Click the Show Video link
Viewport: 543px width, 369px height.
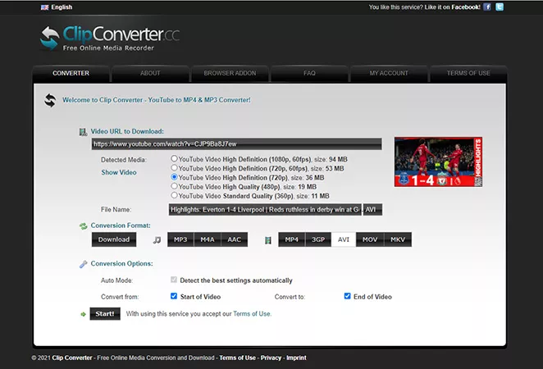(x=119, y=172)
